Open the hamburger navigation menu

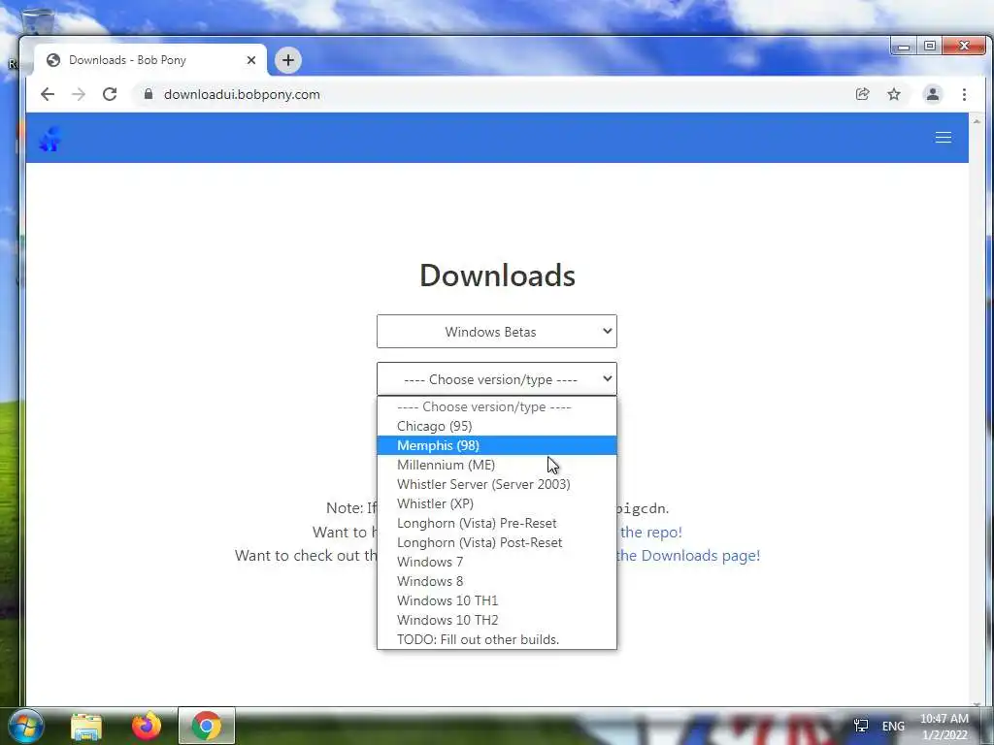[944, 138]
